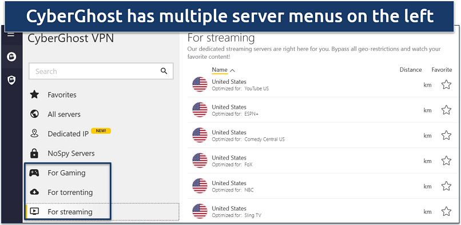Favorite the YouTube US server star

[446, 85]
